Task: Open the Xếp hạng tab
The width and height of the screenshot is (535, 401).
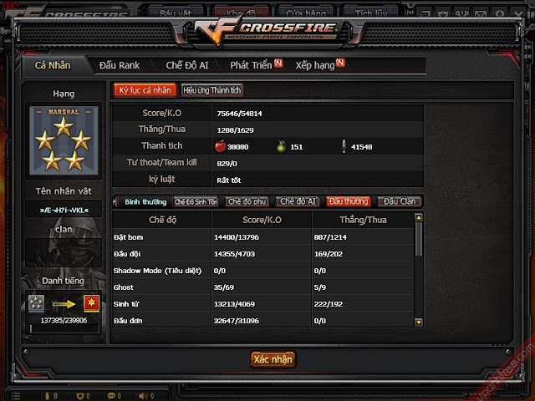Action: click(x=315, y=65)
